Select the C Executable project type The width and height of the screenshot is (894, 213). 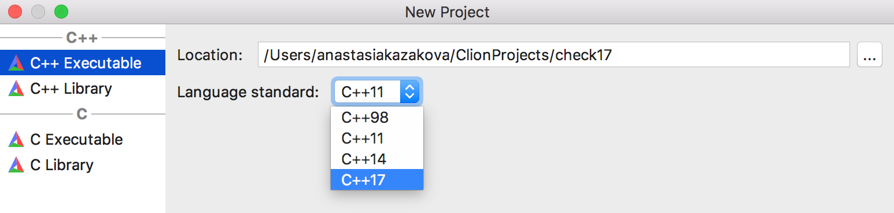point(83,139)
